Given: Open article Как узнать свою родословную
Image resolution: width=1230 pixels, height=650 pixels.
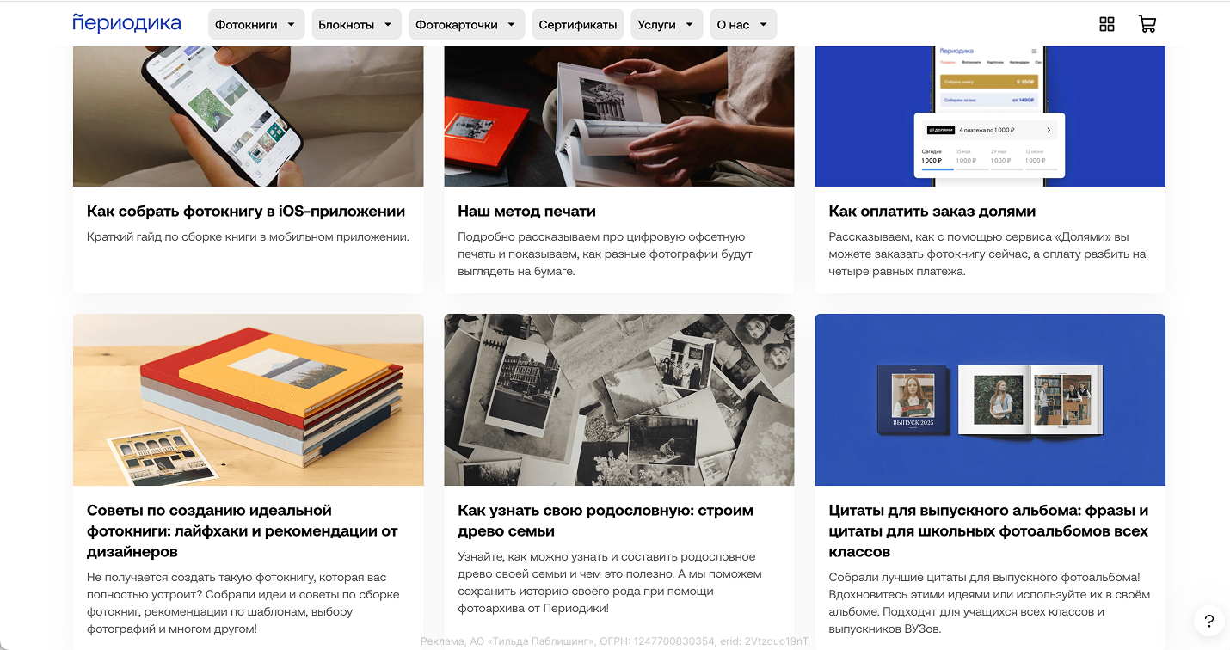Looking at the screenshot, I should (x=606, y=521).
